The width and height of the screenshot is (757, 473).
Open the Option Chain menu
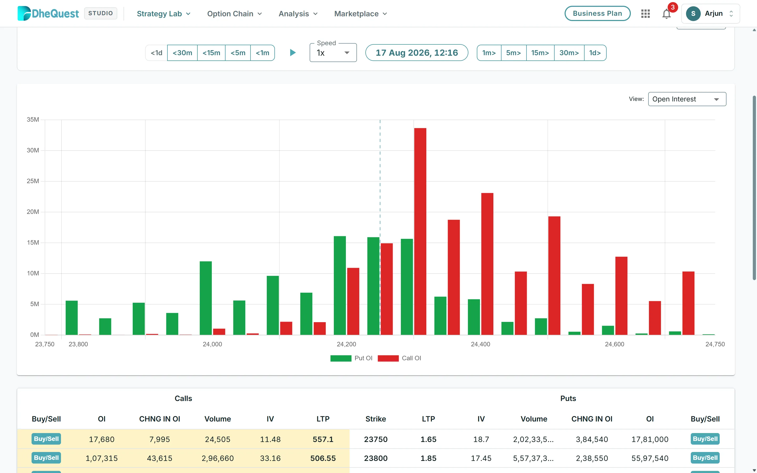234,14
